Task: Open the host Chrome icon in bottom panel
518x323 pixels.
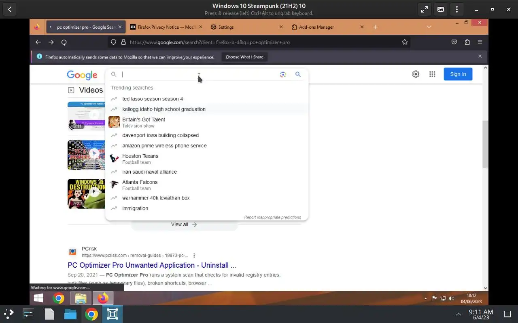Action: coord(91,314)
